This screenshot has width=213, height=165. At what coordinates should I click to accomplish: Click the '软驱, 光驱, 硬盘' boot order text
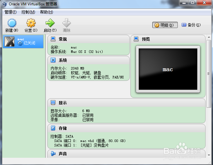click(86, 73)
